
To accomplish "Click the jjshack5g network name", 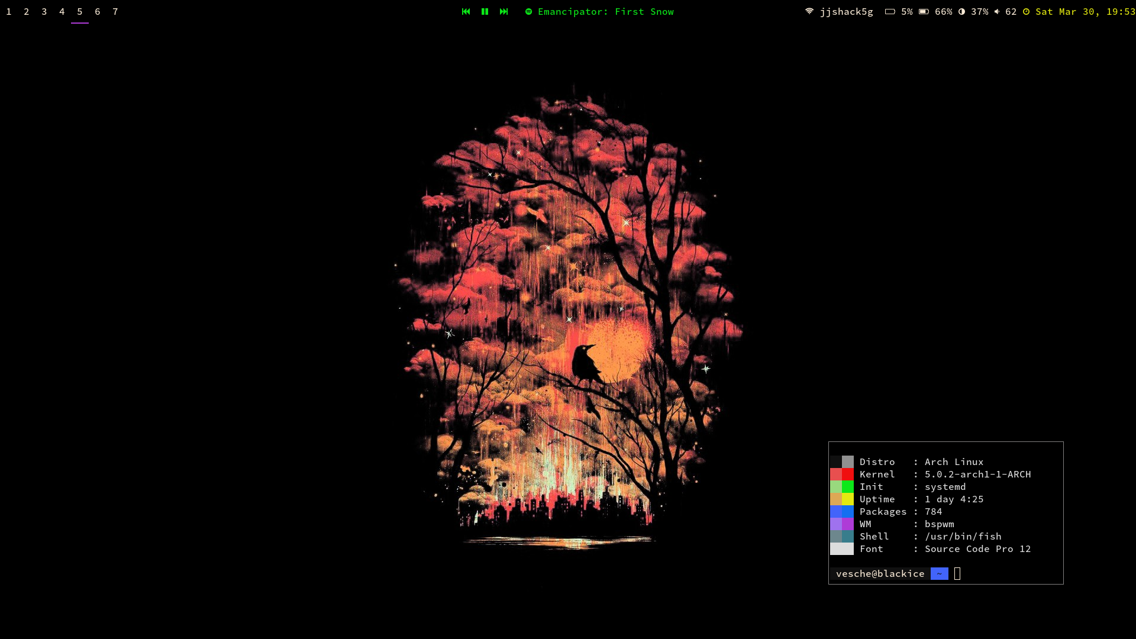I will coord(846,12).
